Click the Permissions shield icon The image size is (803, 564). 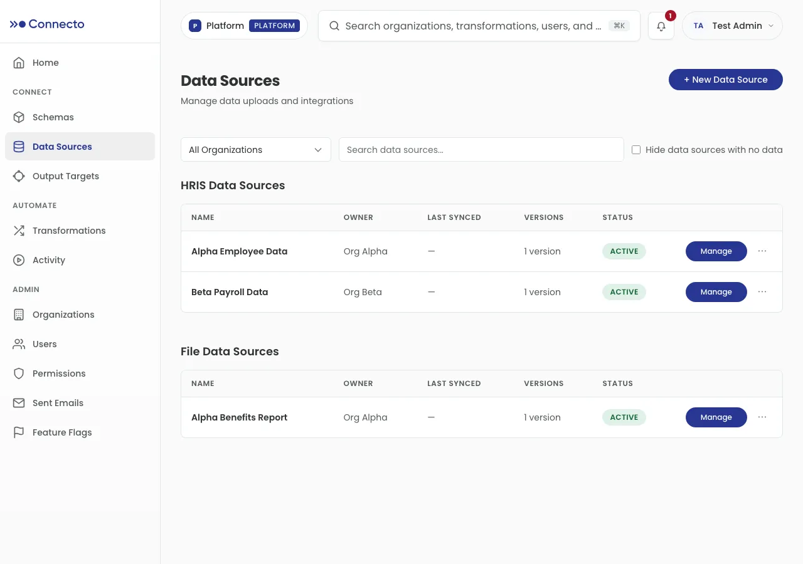pyautogui.click(x=19, y=373)
